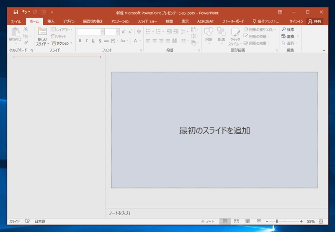
Task: Toggle align left
Action: 148,41
